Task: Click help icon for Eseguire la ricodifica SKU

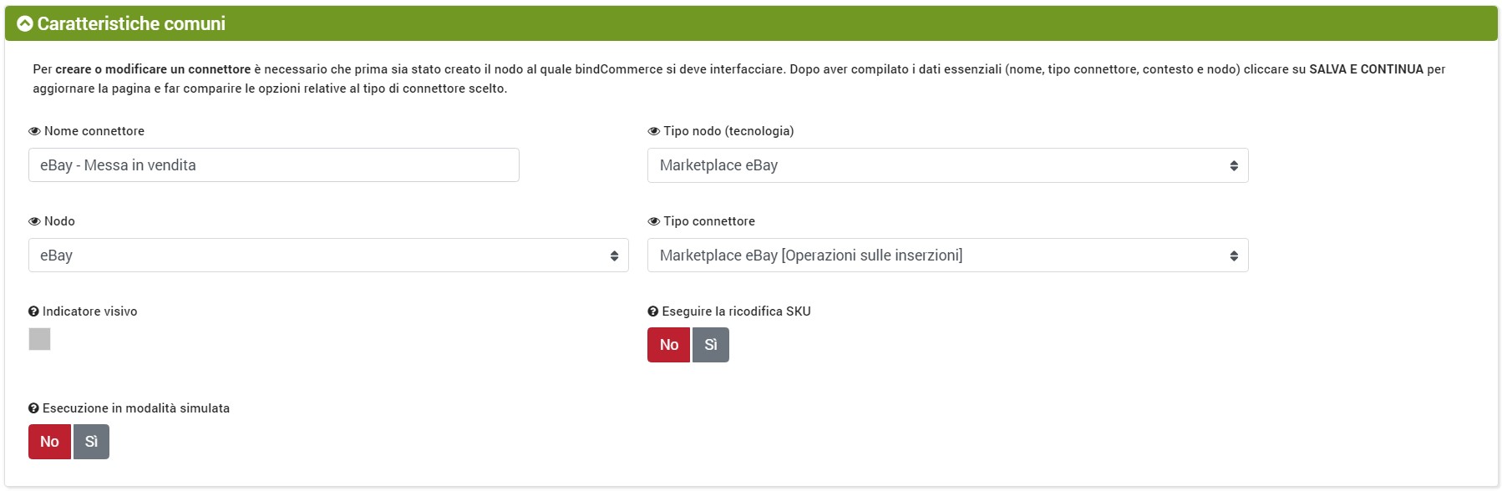Action: (652, 311)
